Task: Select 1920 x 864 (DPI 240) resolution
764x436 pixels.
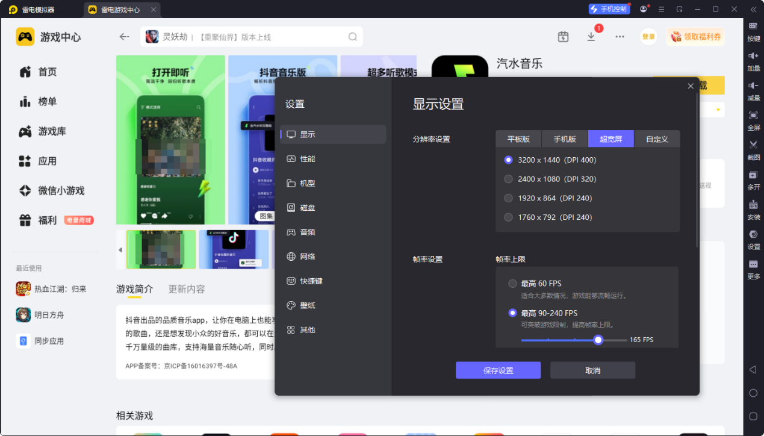Action: point(548,198)
